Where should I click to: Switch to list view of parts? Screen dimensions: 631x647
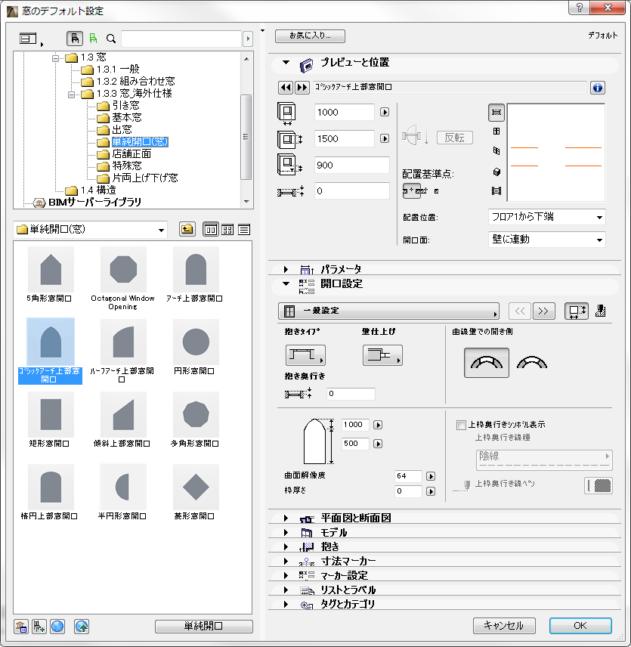click(244, 230)
